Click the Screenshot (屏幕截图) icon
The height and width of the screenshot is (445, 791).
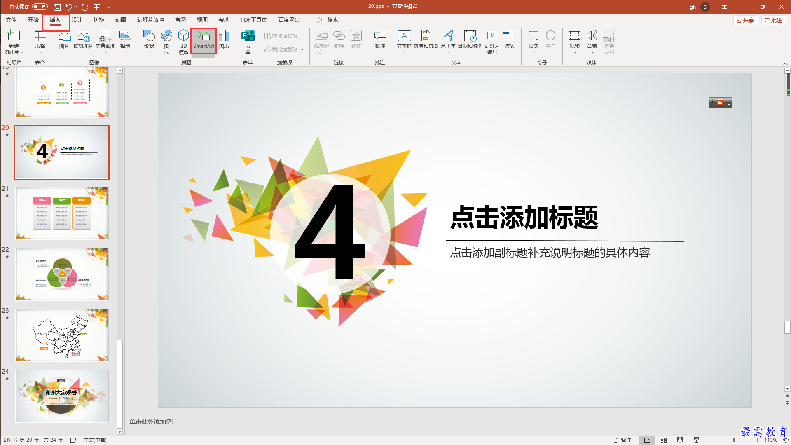(x=105, y=36)
